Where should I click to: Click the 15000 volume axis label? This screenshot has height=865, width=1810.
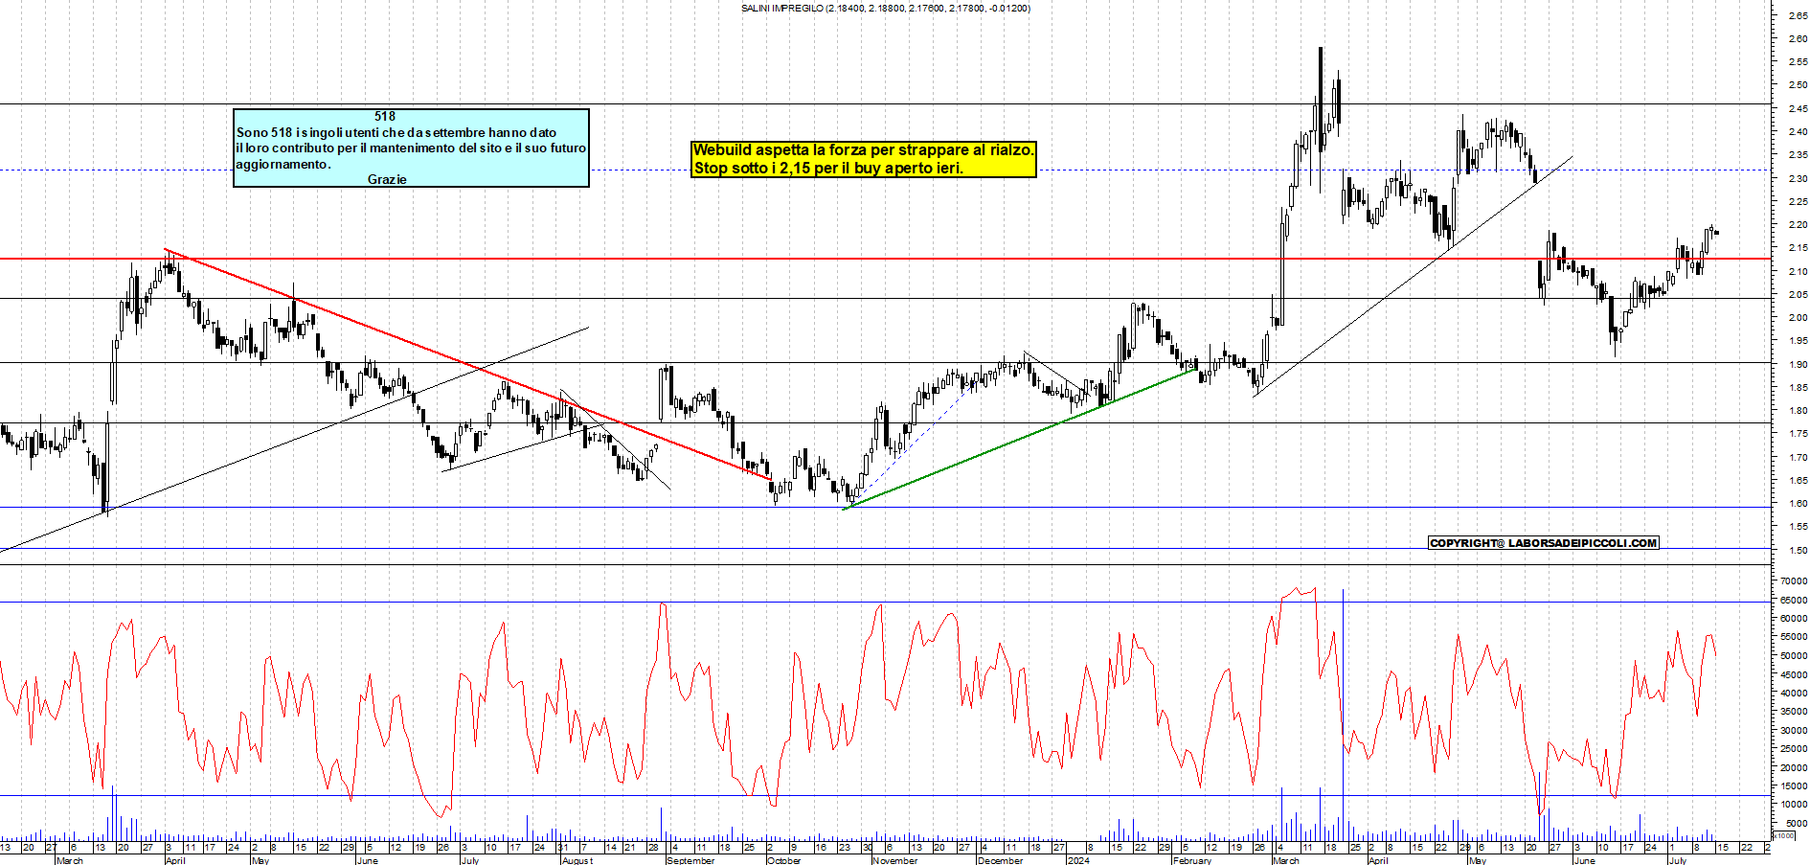(x=1794, y=786)
